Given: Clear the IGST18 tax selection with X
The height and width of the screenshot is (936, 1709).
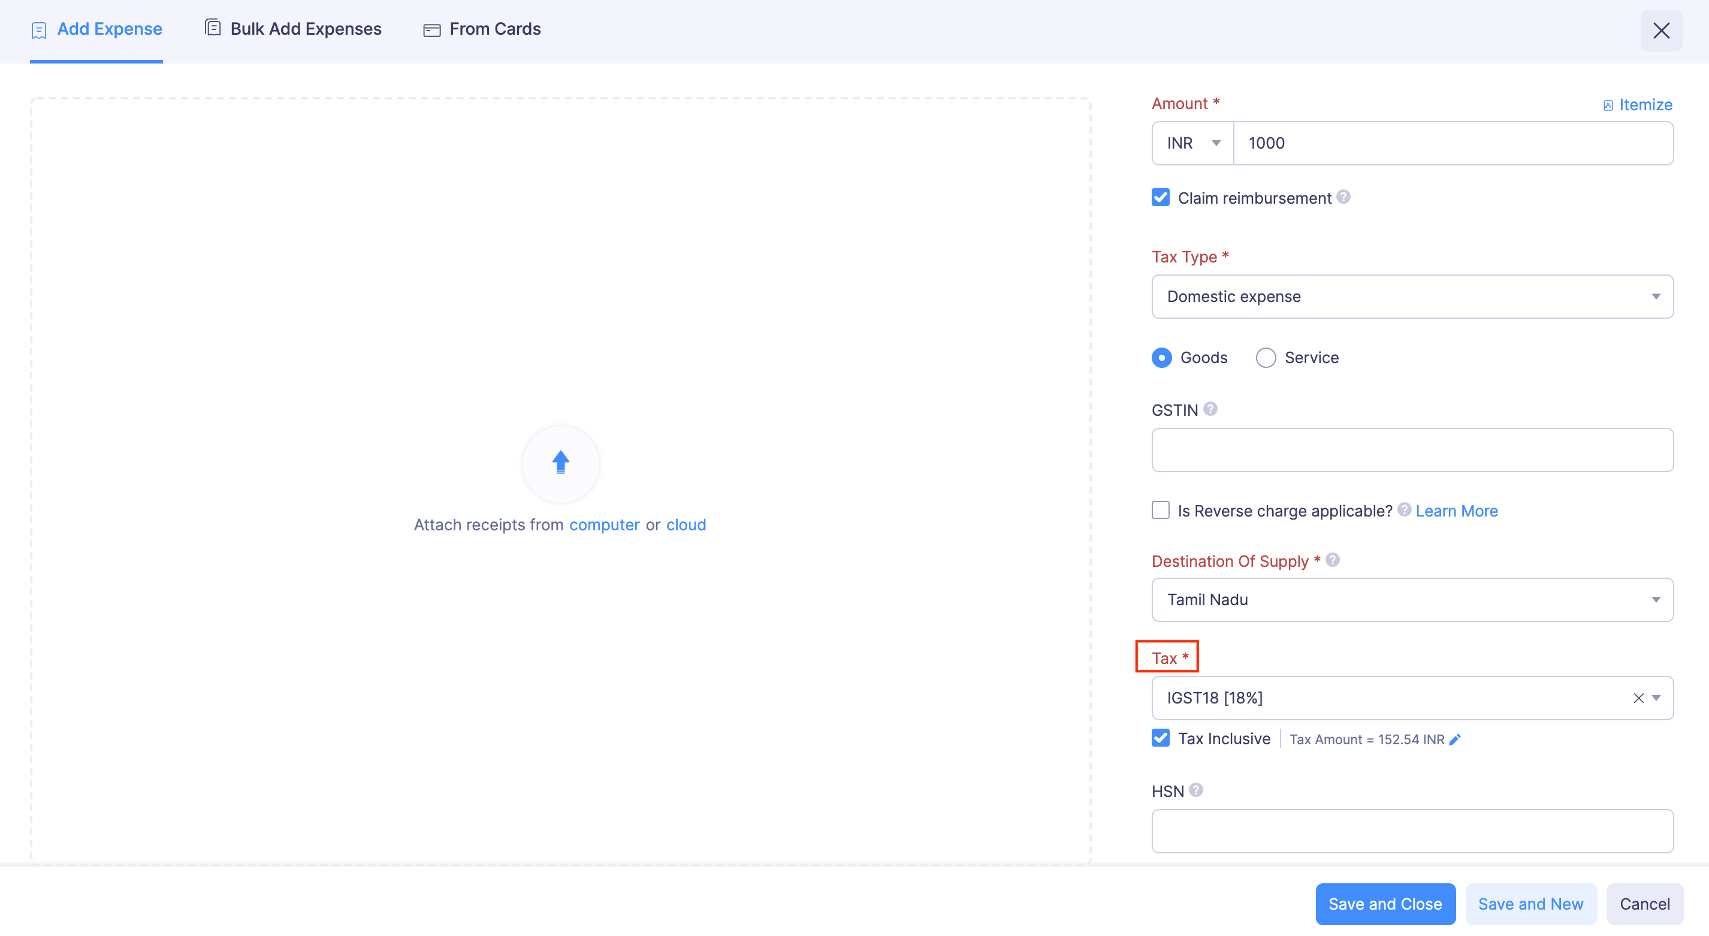Looking at the screenshot, I should (1638, 698).
